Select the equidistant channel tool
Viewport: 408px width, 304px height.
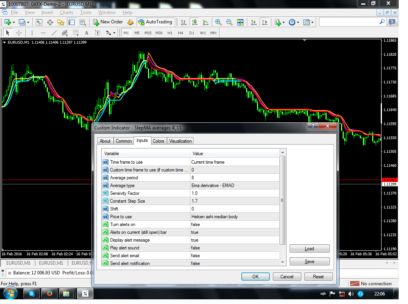tap(65, 33)
